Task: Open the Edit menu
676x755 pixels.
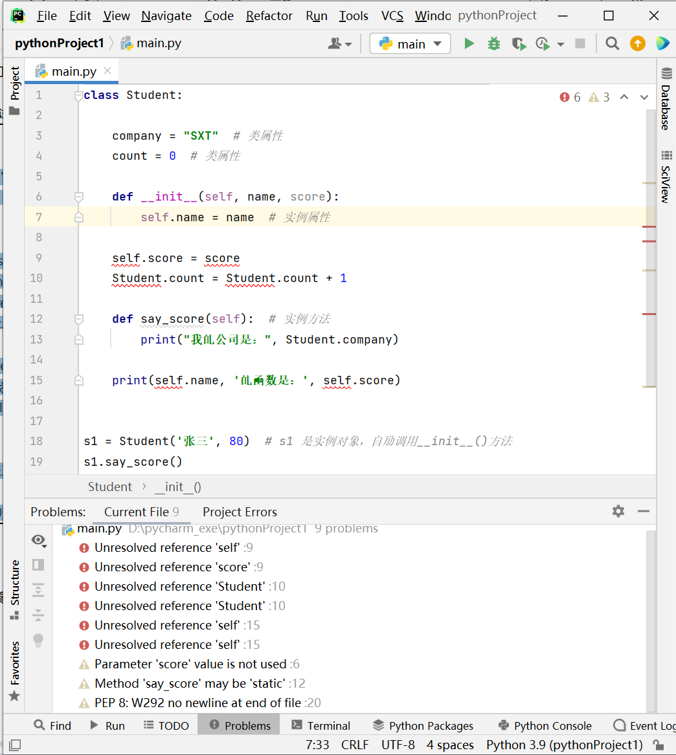Action: (x=80, y=16)
